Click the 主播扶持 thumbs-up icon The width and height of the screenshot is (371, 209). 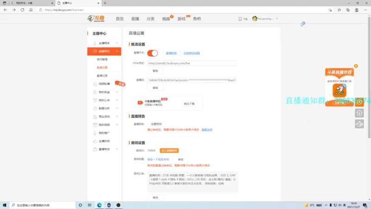(x=95, y=141)
